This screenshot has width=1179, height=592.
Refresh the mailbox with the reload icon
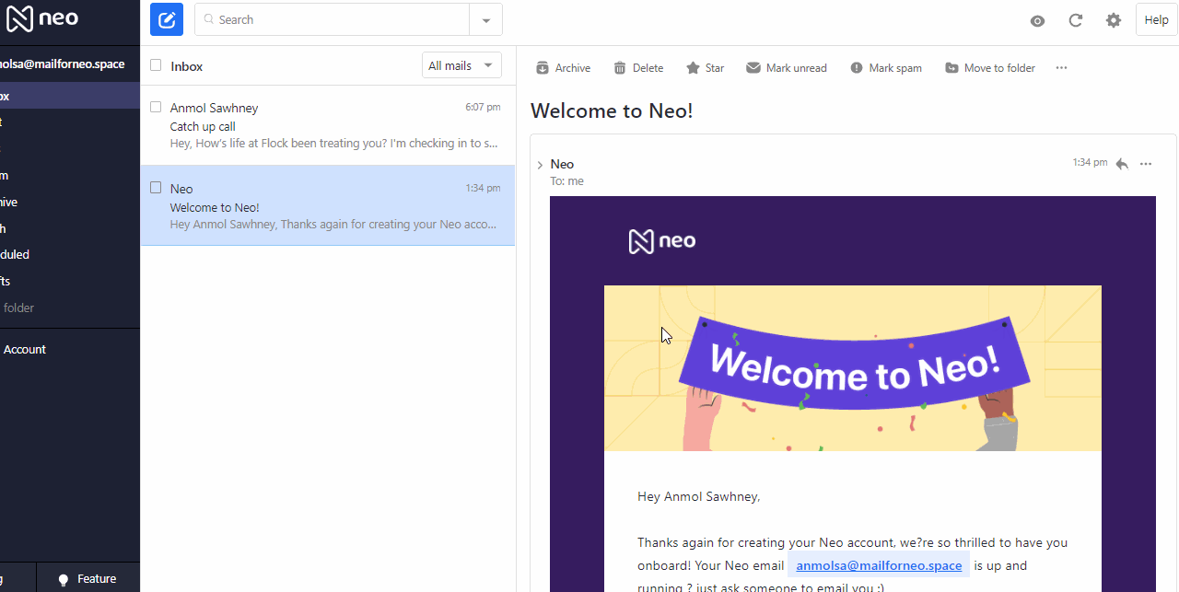pyautogui.click(x=1075, y=20)
